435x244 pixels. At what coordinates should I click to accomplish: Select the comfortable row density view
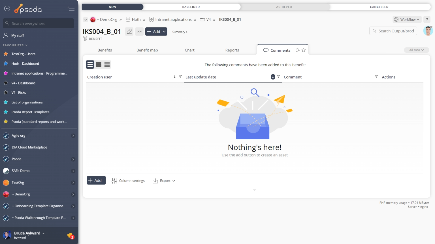click(90, 64)
